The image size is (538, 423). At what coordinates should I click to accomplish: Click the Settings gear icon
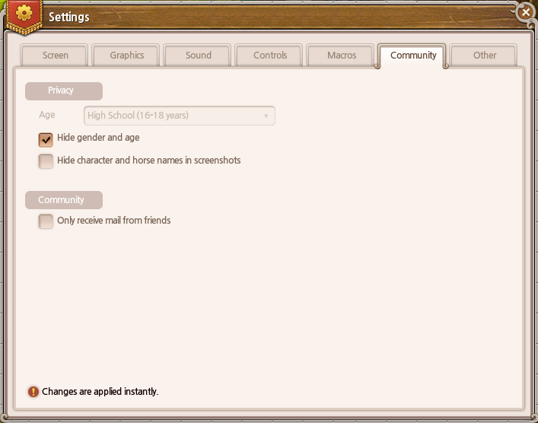24,14
